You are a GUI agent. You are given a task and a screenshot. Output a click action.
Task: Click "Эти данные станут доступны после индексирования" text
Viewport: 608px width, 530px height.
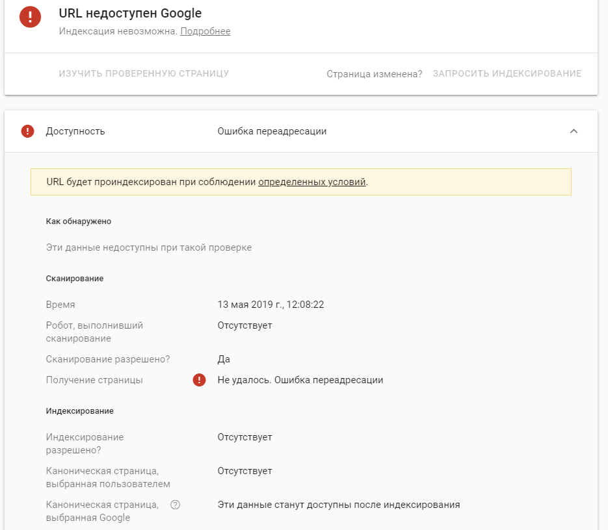click(x=339, y=505)
